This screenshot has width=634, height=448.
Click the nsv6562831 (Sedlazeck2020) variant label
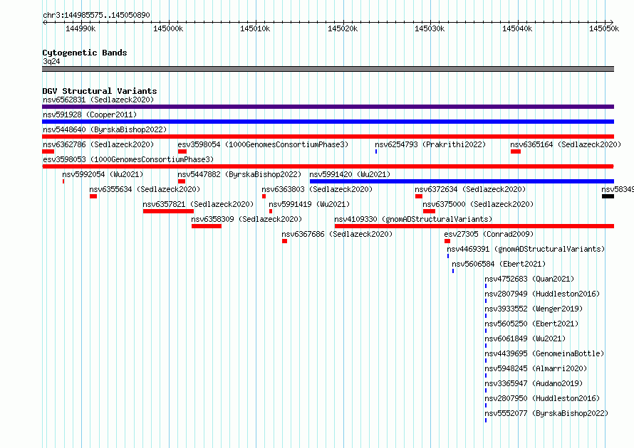click(x=98, y=100)
